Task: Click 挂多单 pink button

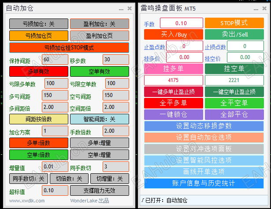Action: tap(174, 69)
